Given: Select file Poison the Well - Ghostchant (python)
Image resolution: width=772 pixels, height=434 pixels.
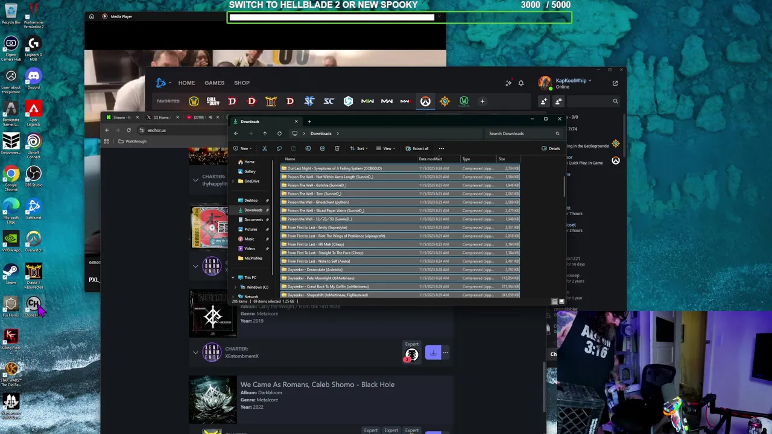Looking at the screenshot, I should 400,202.
